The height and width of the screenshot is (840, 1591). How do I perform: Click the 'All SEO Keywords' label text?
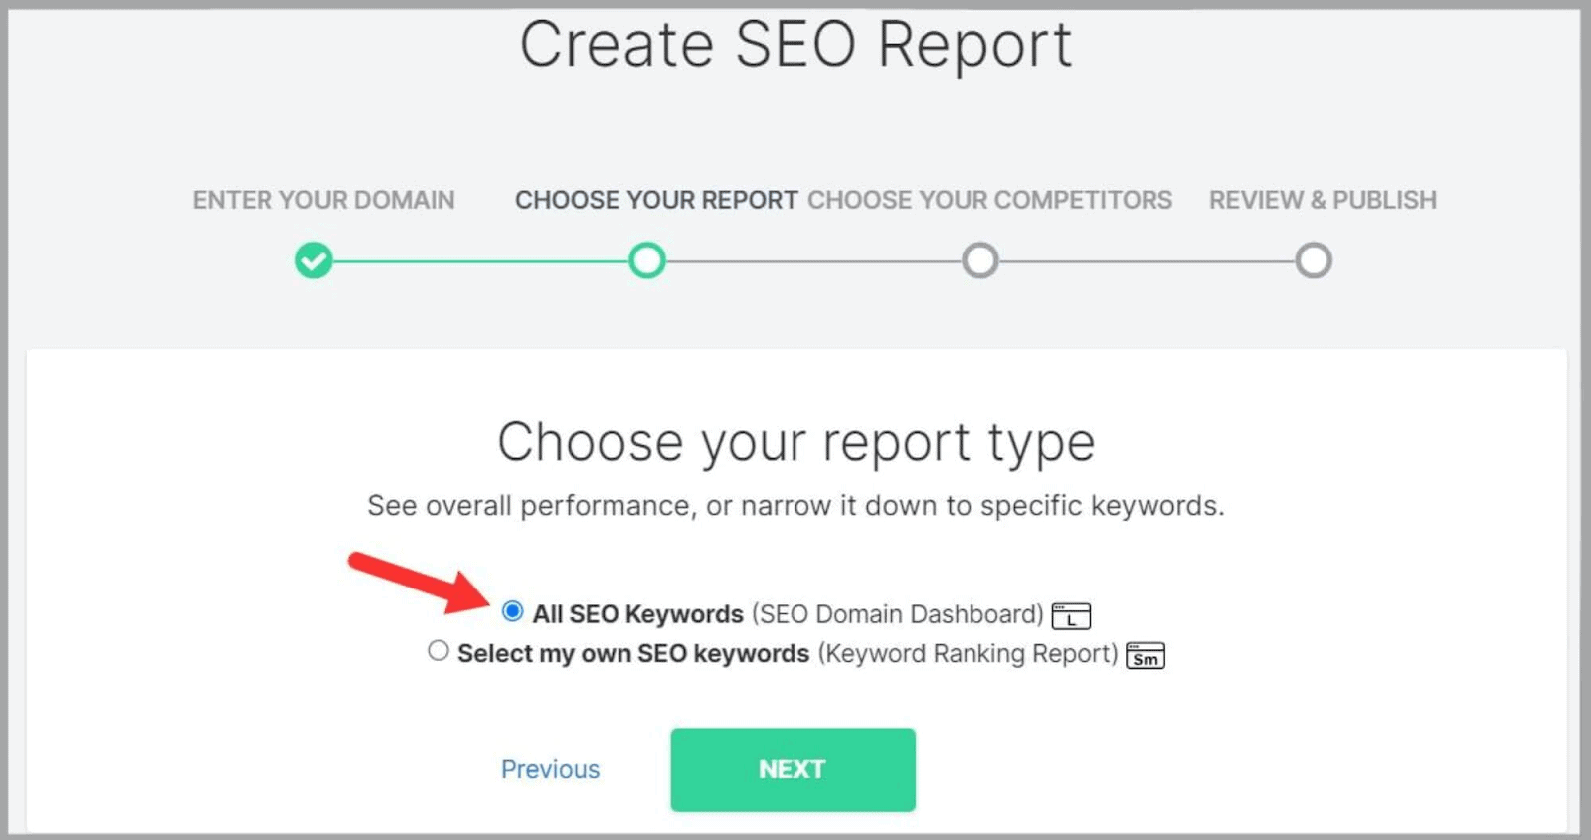(637, 614)
